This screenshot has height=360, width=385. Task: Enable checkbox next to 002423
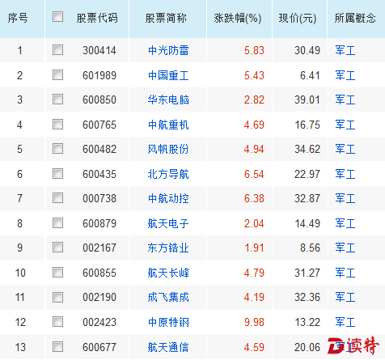57,322
